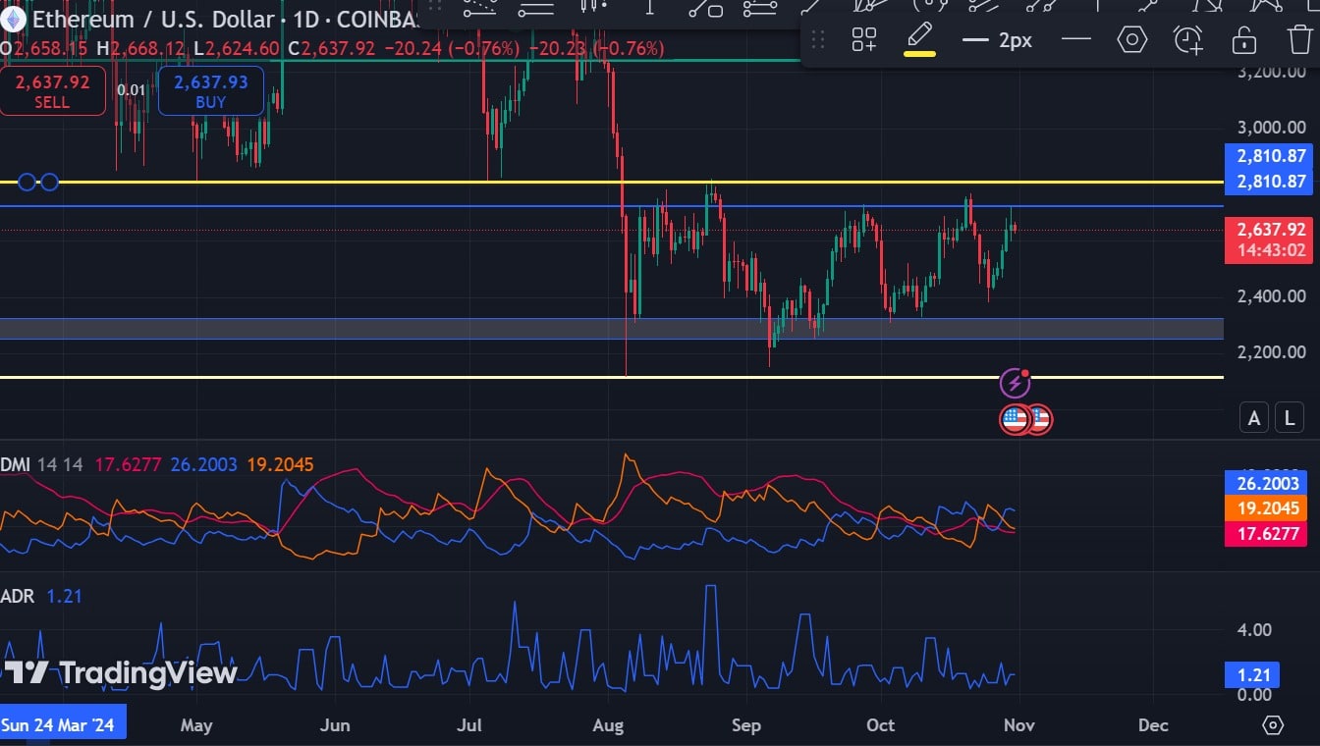Click the 0.01 order quantity field

click(x=131, y=90)
